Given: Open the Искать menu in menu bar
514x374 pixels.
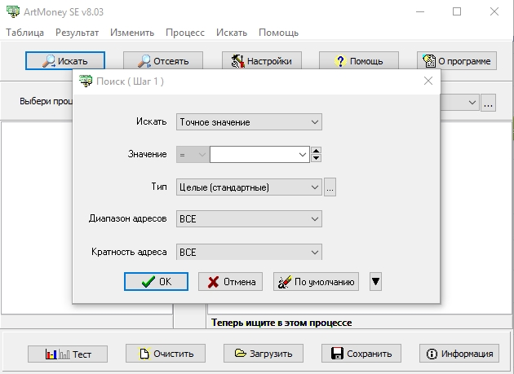Looking at the screenshot, I should (232, 33).
